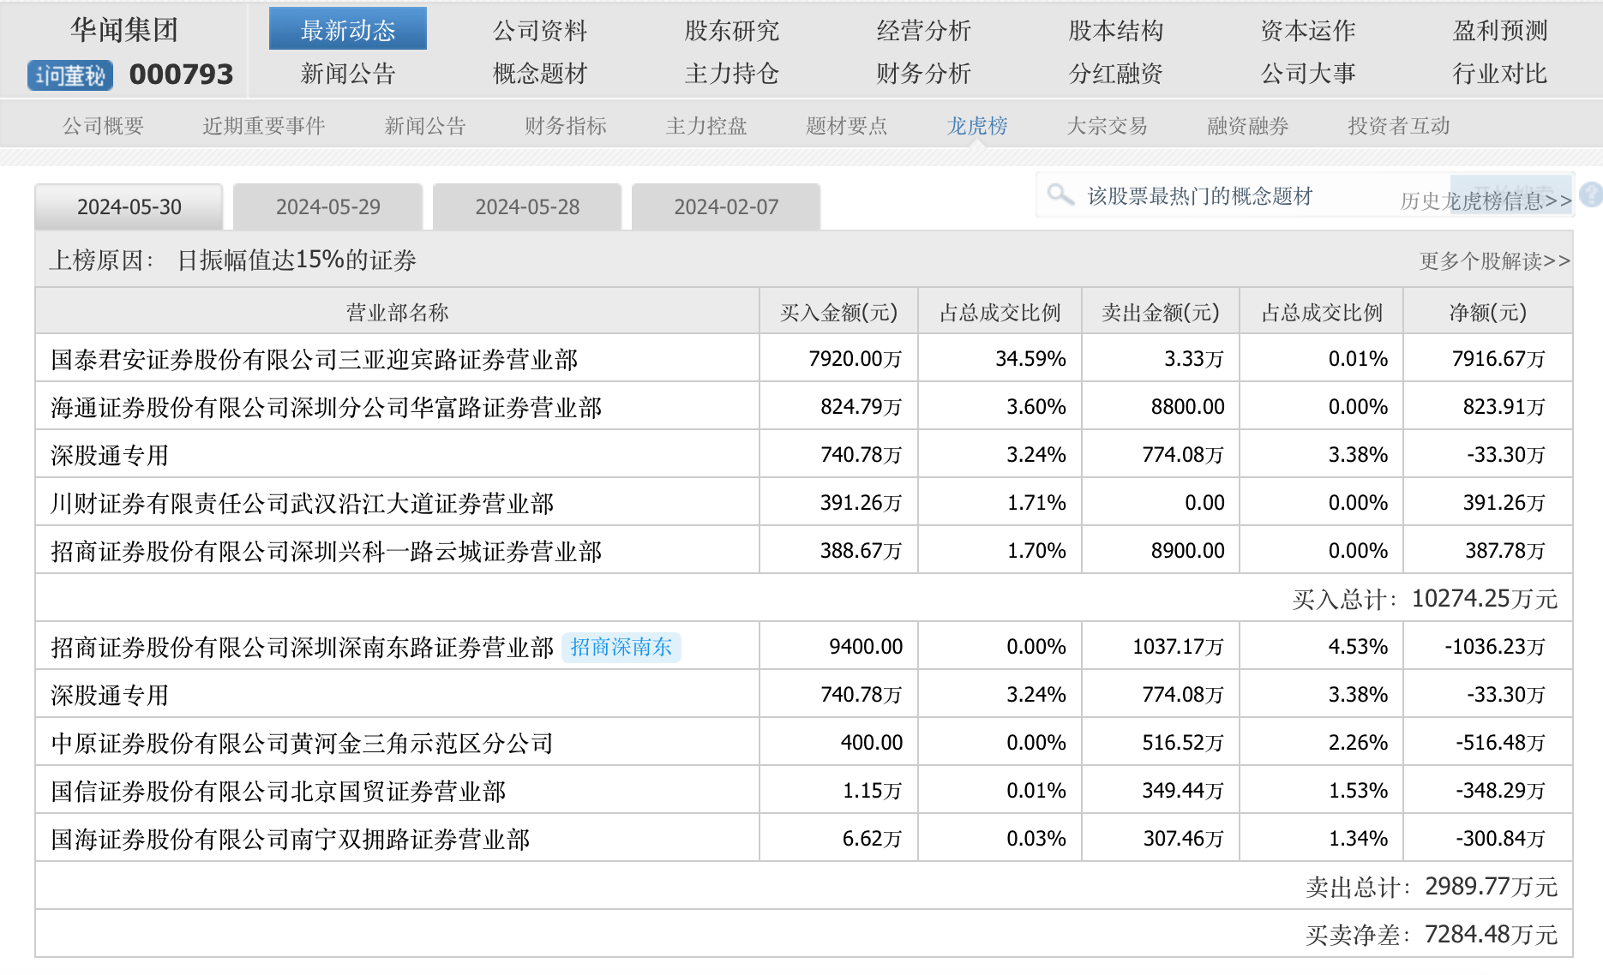The width and height of the screenshot is (1603, 975).
Task: Click the magnifier search icon
Action: pos(1060,194)
